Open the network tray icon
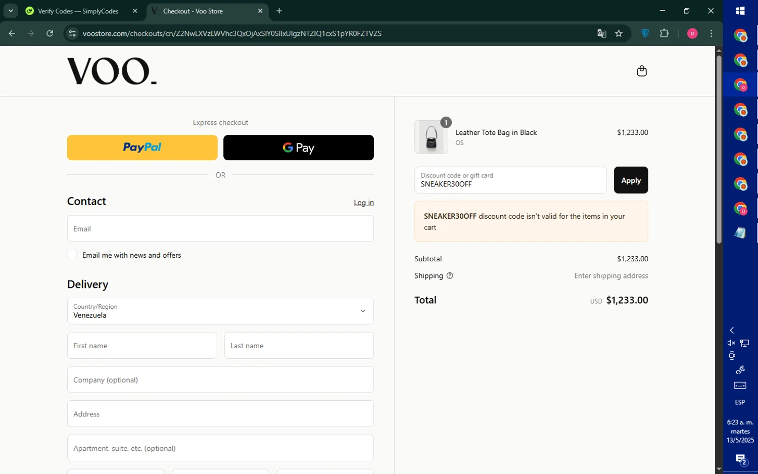Image resolution: width=758 pixels, height=474 pixels. coord(745,343)
